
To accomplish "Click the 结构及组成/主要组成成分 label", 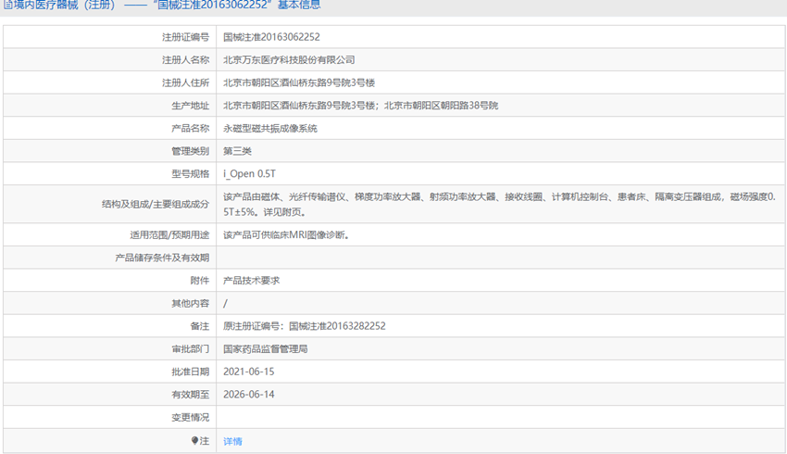I will [156, 205].
